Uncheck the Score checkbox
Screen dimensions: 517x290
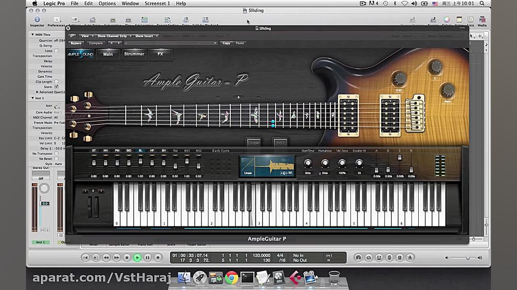coord(57,87)
